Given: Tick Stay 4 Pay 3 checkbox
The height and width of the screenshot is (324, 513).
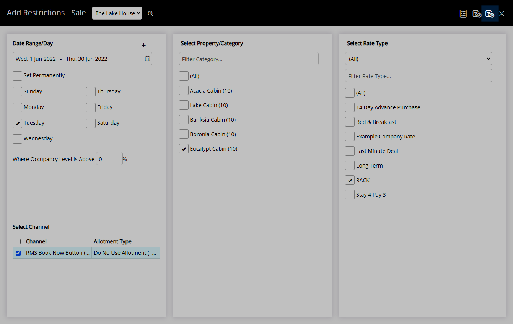Looking at the screenshot, I should coord(350,195).
